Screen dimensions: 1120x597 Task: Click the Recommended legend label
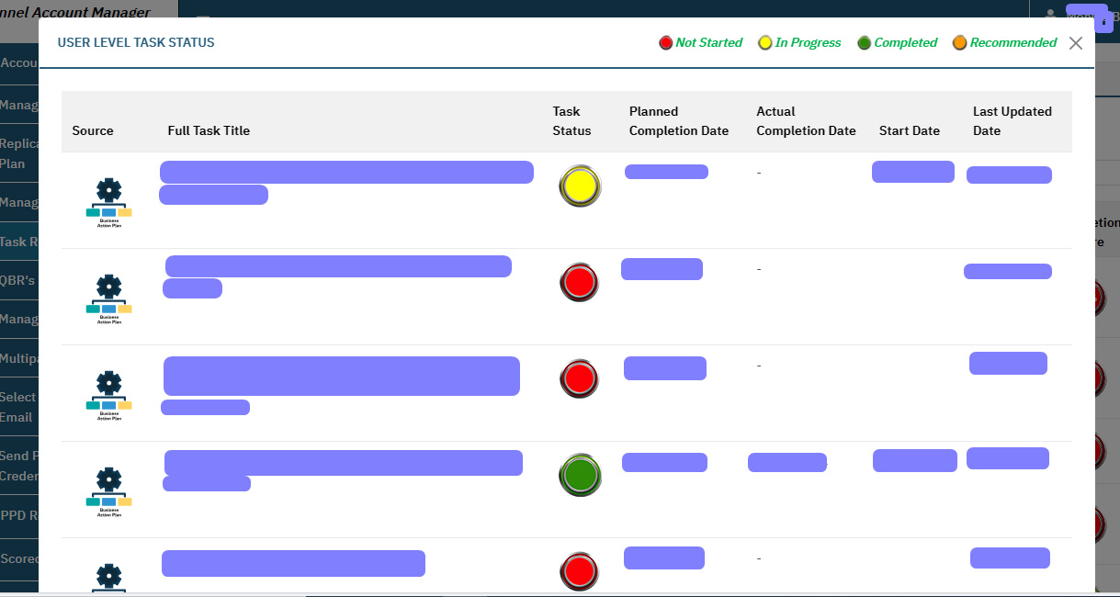[x=1013, y=43]
